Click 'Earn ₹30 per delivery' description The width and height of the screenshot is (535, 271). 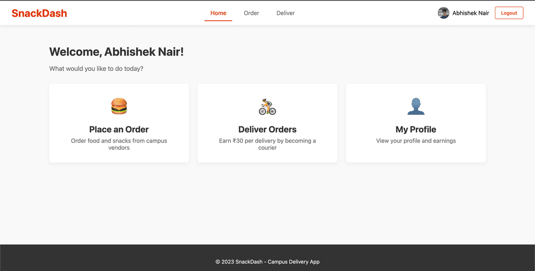(267, 144)
